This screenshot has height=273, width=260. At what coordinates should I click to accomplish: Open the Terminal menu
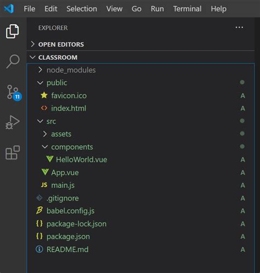click(187, 9)
